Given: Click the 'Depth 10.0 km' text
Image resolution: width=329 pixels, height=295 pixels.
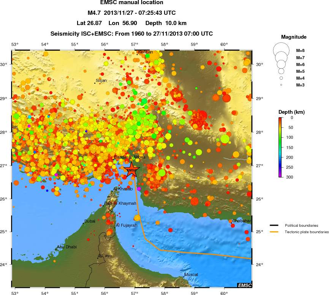Looking at the screenshot, I should click(166, 23).
